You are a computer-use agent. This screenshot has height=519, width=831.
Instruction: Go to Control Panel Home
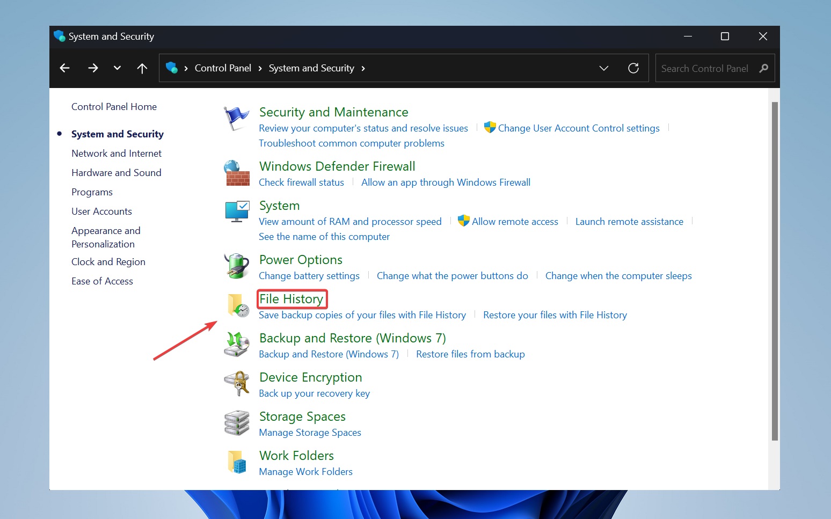coord(114,107)
